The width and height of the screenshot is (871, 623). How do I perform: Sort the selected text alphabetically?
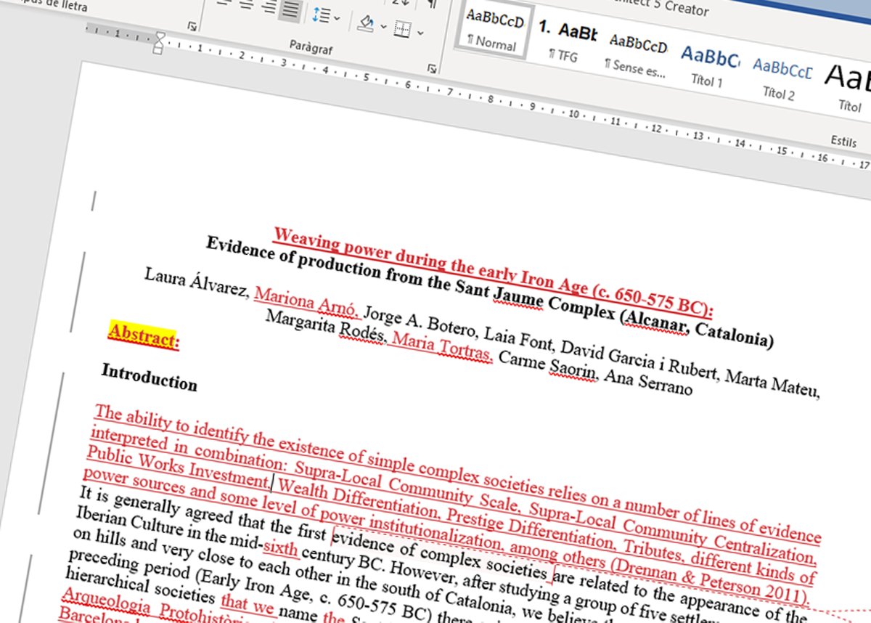[x=401, y=2]
